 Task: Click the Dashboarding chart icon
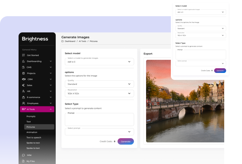pyautogui.click(x=24, y=61)
